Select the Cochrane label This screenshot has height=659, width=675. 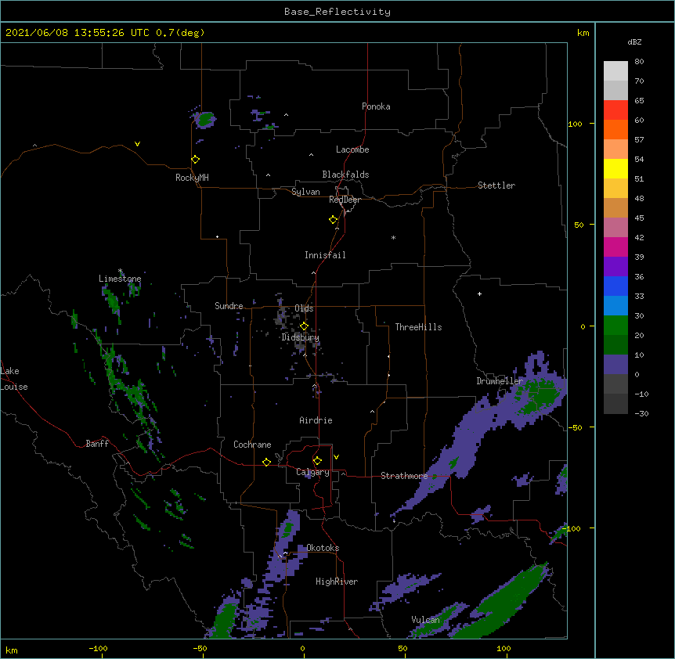pos(252,445)
